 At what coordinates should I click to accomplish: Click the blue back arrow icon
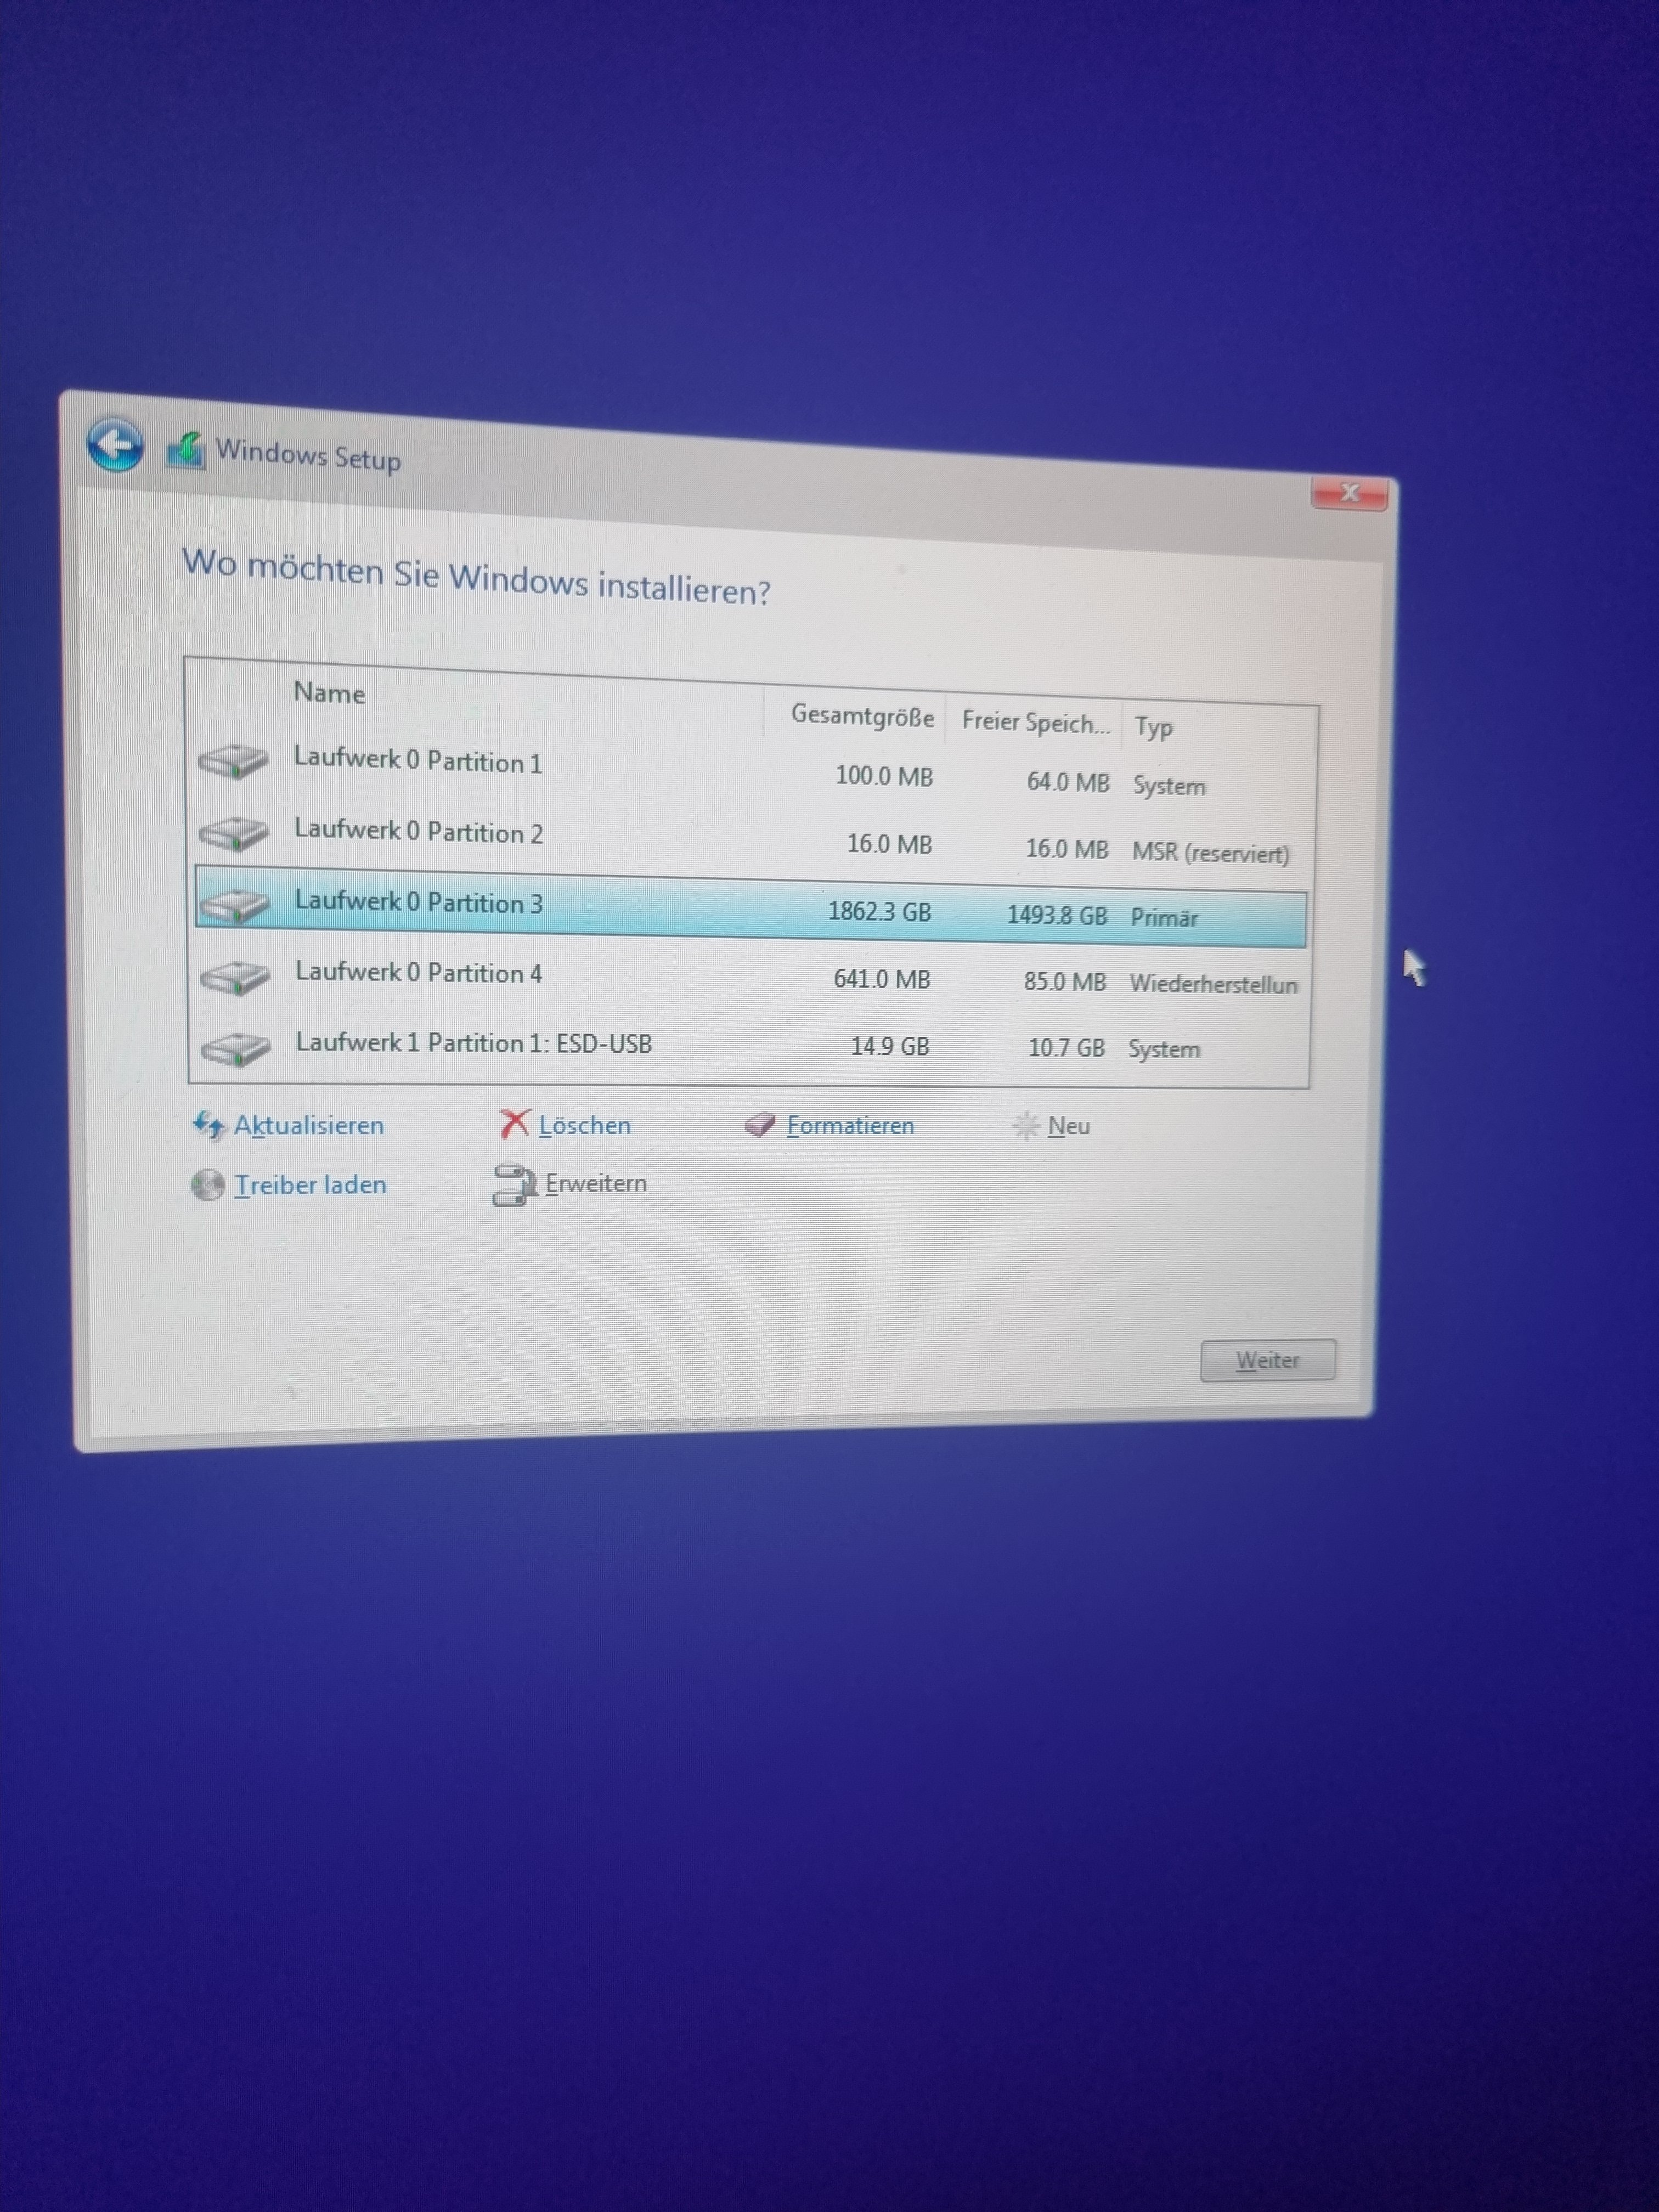[115, 444]
